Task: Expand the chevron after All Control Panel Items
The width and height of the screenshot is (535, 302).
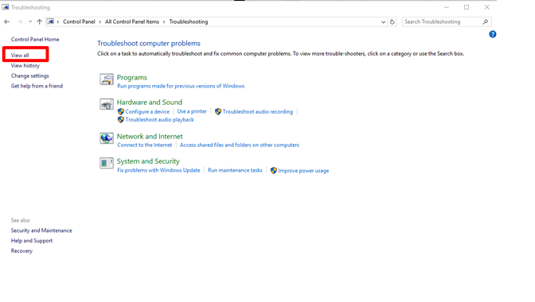Action: tap(164, 21)
